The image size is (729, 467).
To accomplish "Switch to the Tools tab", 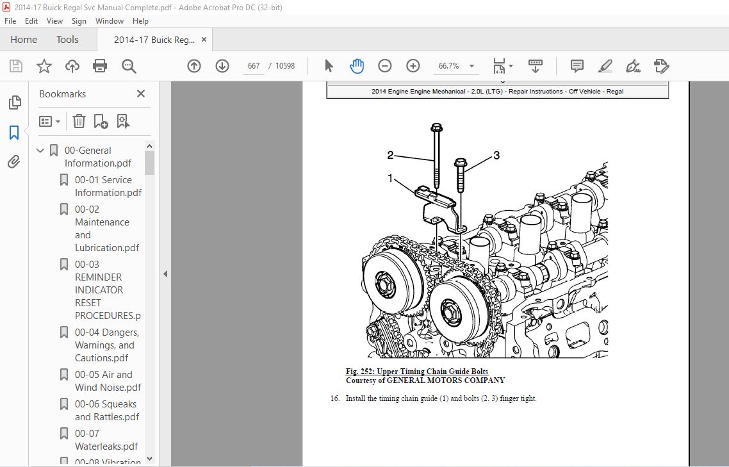I will (x=67, y=40).
